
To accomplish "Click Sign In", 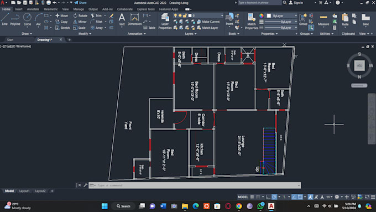I will [x=296, y=3].
